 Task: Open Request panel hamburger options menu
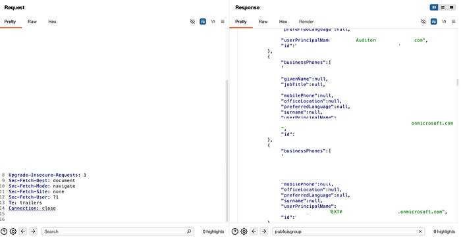(x=223, y=22)
